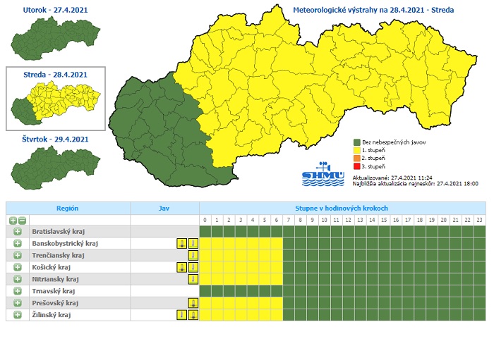The image size is (494, 341).
Task: Click the hour '6' column label
Action: [x=277, y=221]
